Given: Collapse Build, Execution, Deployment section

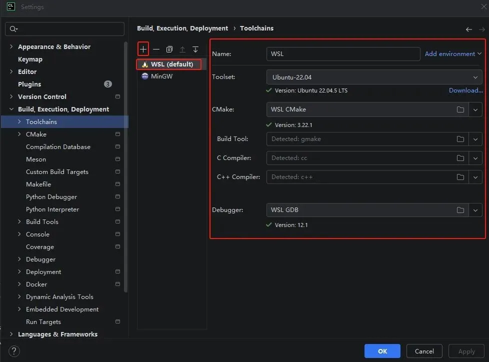Looking at the screenshot, I should click(x=11, y=109).
